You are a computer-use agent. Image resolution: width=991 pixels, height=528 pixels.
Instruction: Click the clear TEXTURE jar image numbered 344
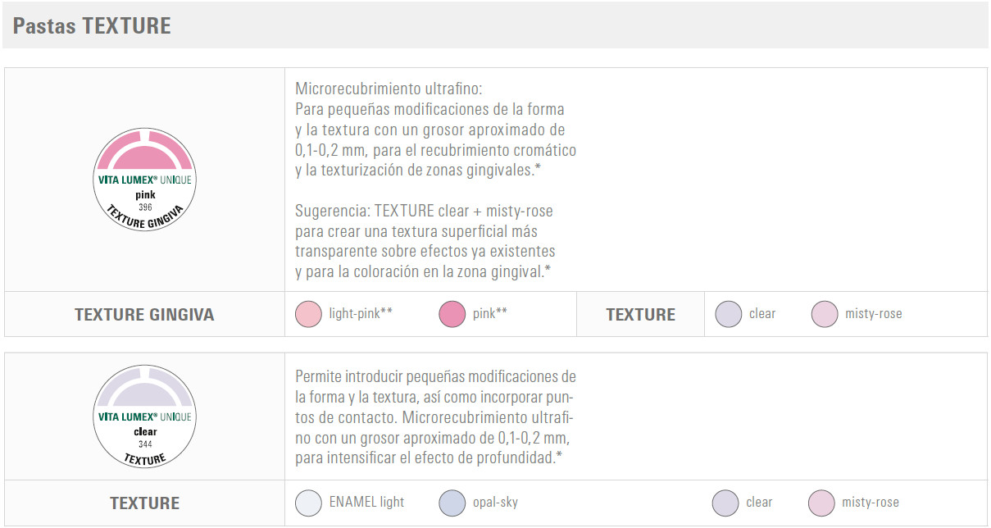click(x=145, y=416)
